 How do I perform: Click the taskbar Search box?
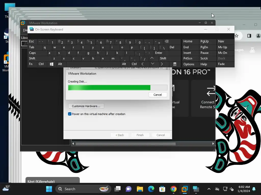[83, 189]
